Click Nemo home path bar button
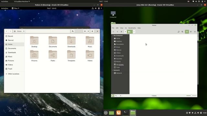 pyautogui.click(x=130, y=32)
